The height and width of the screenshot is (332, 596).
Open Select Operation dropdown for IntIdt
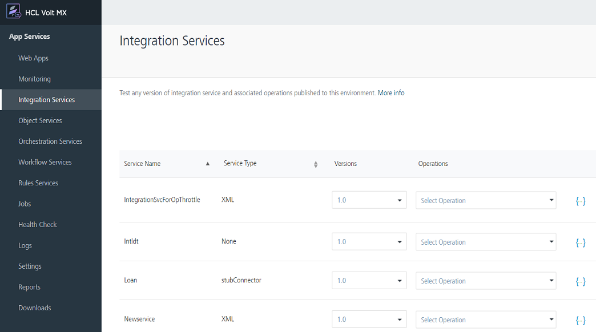(x=486, y=242)
